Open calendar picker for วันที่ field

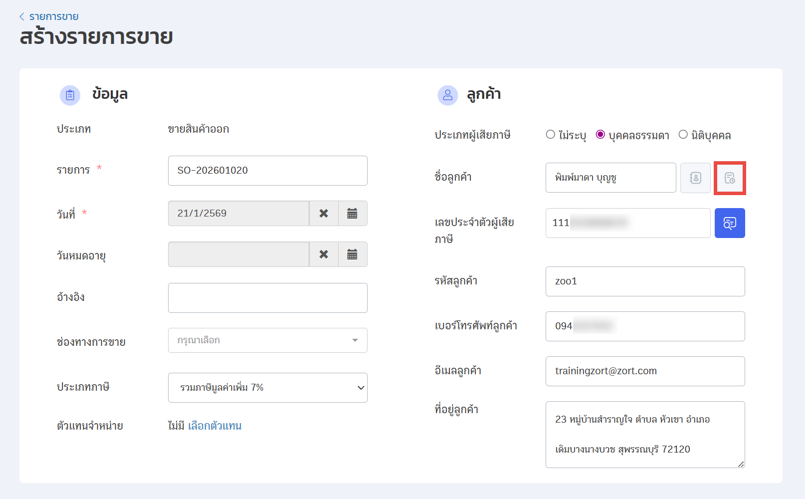pyautogui.click(x=352, y=214)
